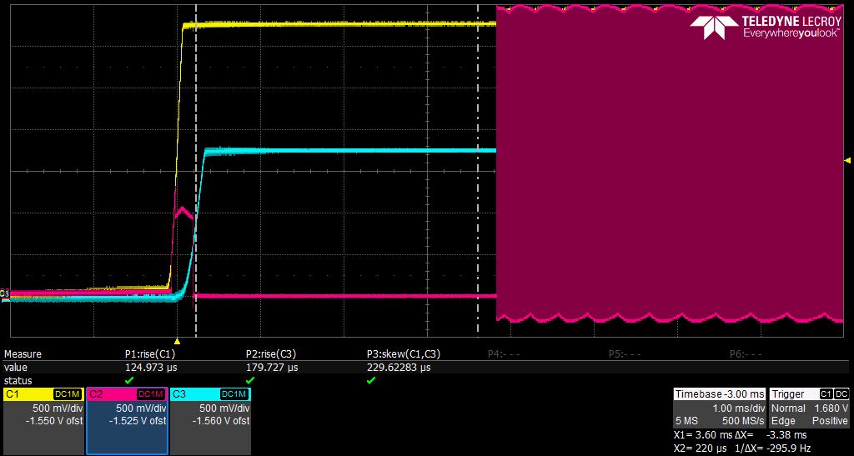The width and height of the screenshot is (854, 456).
Task: Click the yellow trigger level arrow at right edge
Action: pos(847,161)
